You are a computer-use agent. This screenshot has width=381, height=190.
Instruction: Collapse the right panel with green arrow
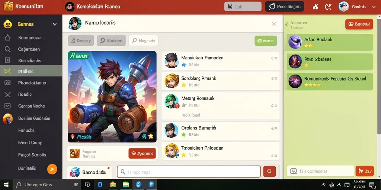click(x=286, y=24)
